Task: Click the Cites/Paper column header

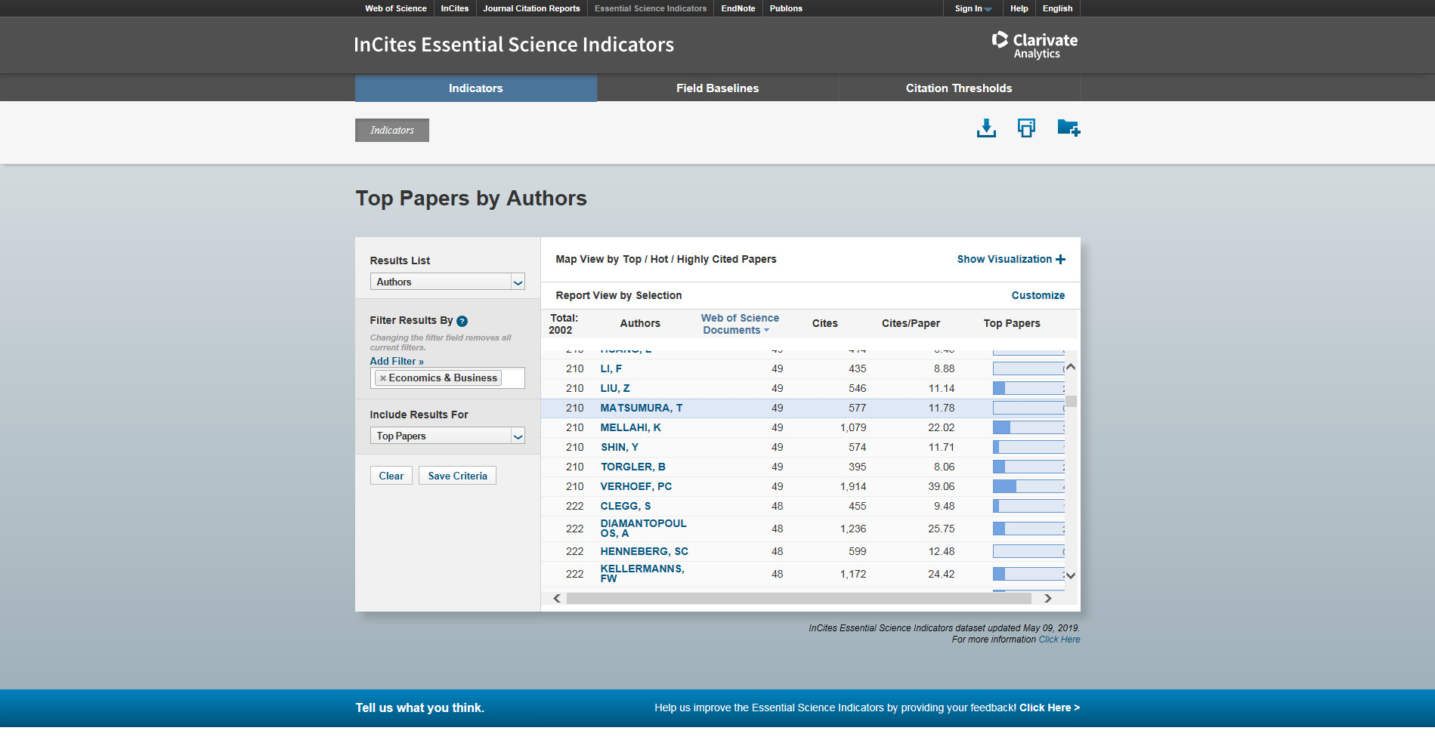Action: (x=911, y=323)
